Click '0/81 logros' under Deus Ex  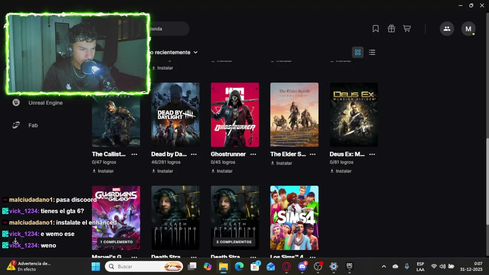[342, 162]
